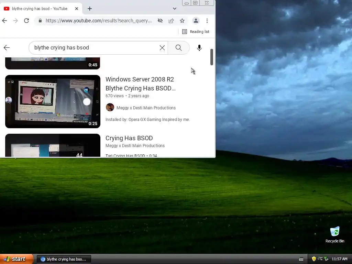
Task: Open the Windows Server 2008 R2 video thumbnail
Action: point(53,101)
